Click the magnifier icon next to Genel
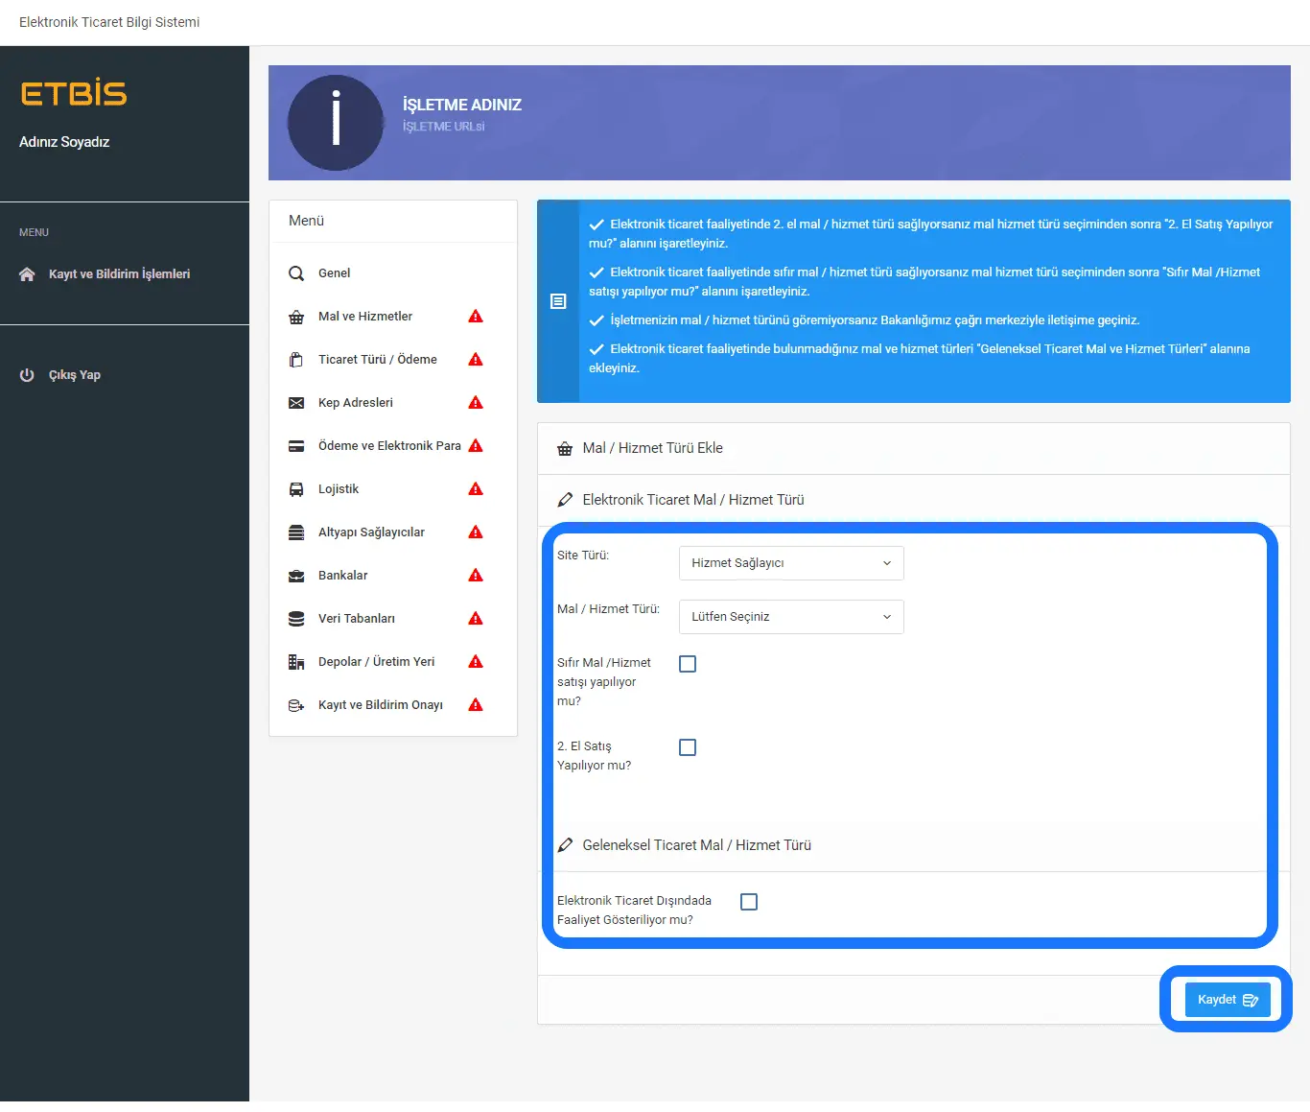 (296, 273)
